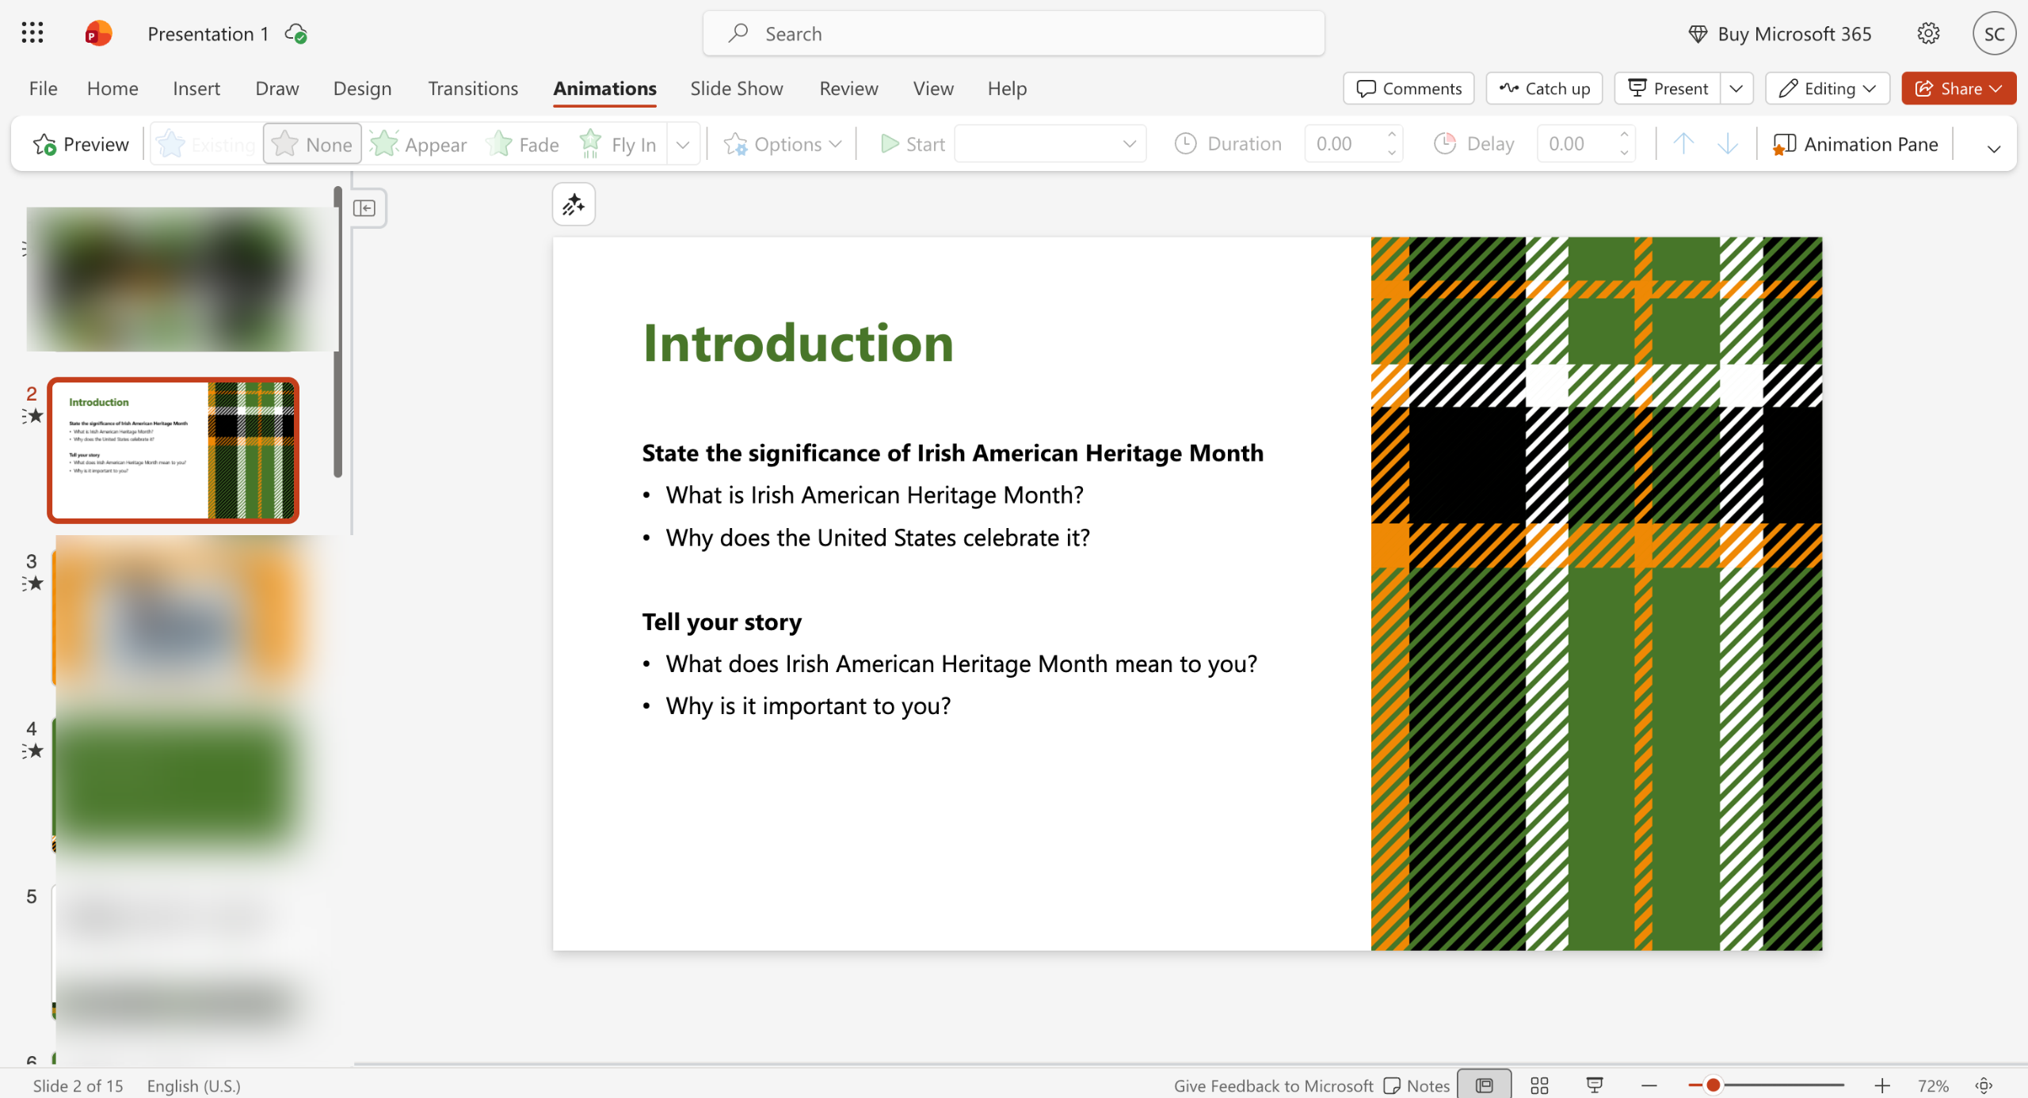2028x1098 pixels.
Task: Open the Transitions tab
Action: point(473,89)
